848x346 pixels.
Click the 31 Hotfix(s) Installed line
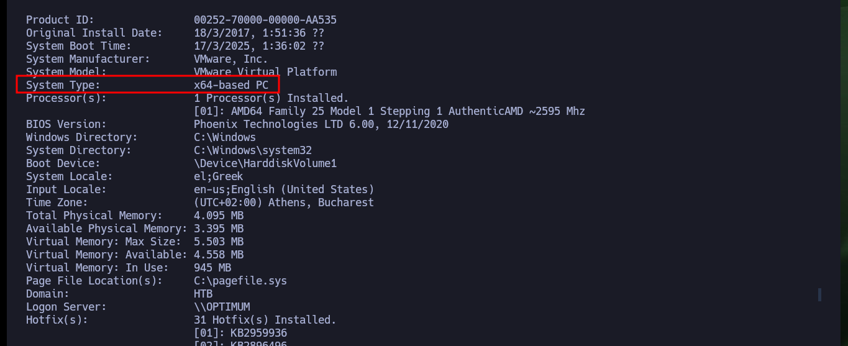click(265, 320)
